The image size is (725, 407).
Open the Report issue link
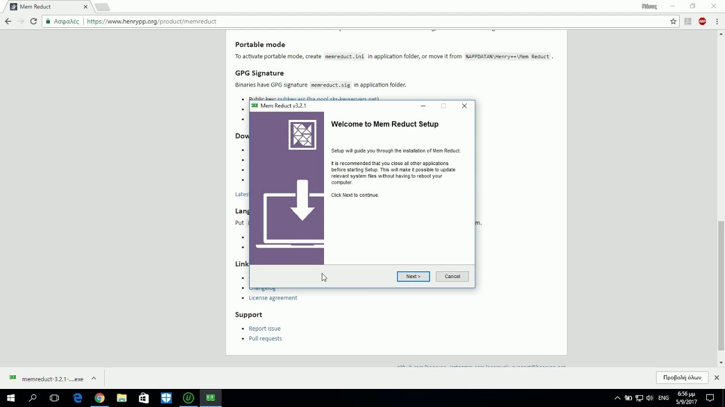265,328
